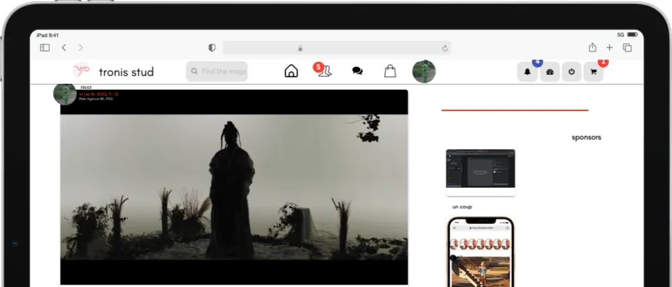Reload the page from address bar
The height and width of the screenshot is (287, 672).
coord(445,48)
